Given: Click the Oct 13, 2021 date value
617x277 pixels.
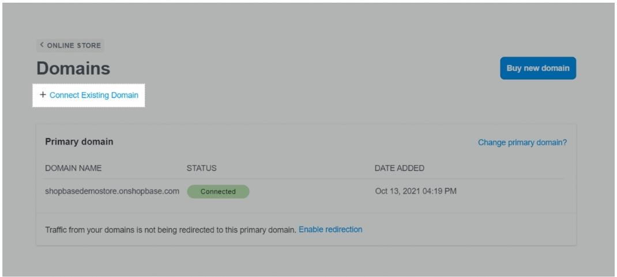Looking at the screenshot, I should click(398, 191).
